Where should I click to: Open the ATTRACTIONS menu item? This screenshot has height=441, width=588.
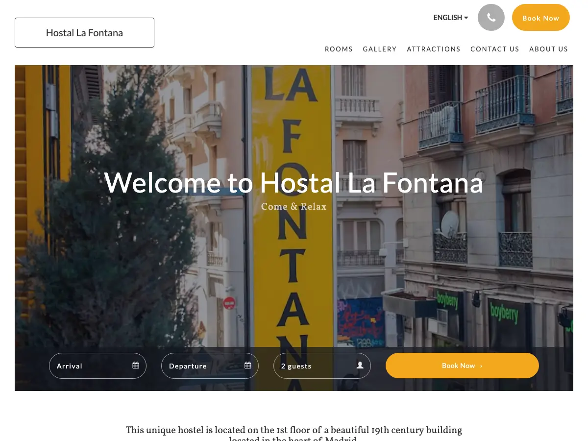point(434,49)
